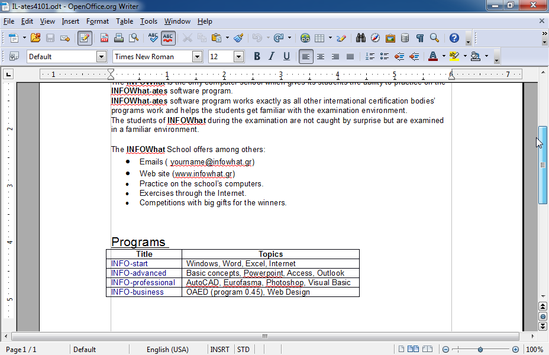Screen dimensions: 549x355
Task: Open the Navigator
Action: pyautogui.click(x=375, y=37)
